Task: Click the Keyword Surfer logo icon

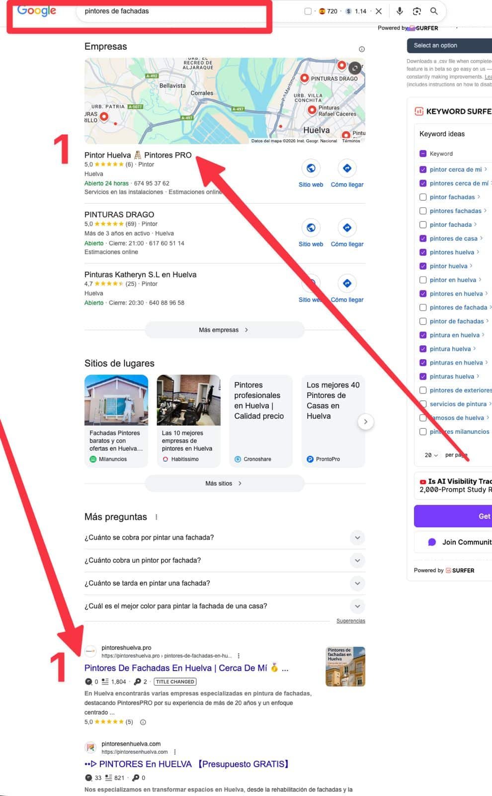Action: [x=419, y=111]
